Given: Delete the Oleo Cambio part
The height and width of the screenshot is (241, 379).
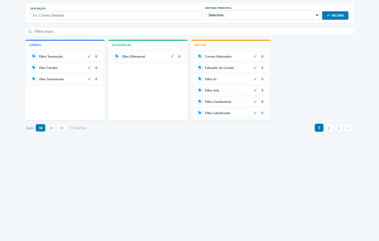Looking at the screenshot, I should [x=96, y=68].
